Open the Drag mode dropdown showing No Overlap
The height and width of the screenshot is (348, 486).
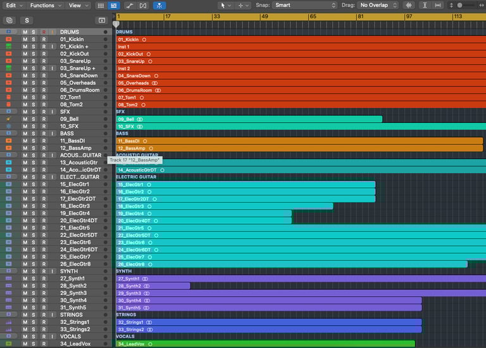point(378,5)
